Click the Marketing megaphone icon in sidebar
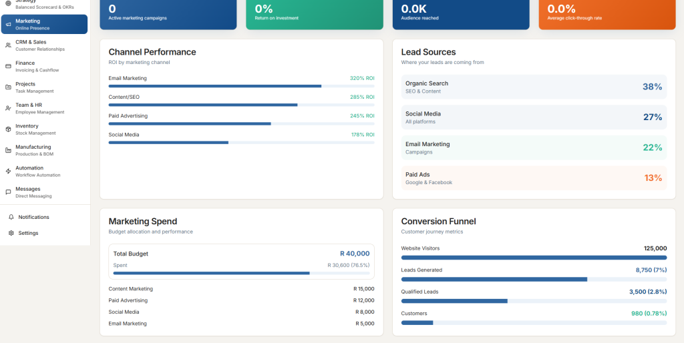The width and height of the screenshot is (684, 343). [8, 24]
